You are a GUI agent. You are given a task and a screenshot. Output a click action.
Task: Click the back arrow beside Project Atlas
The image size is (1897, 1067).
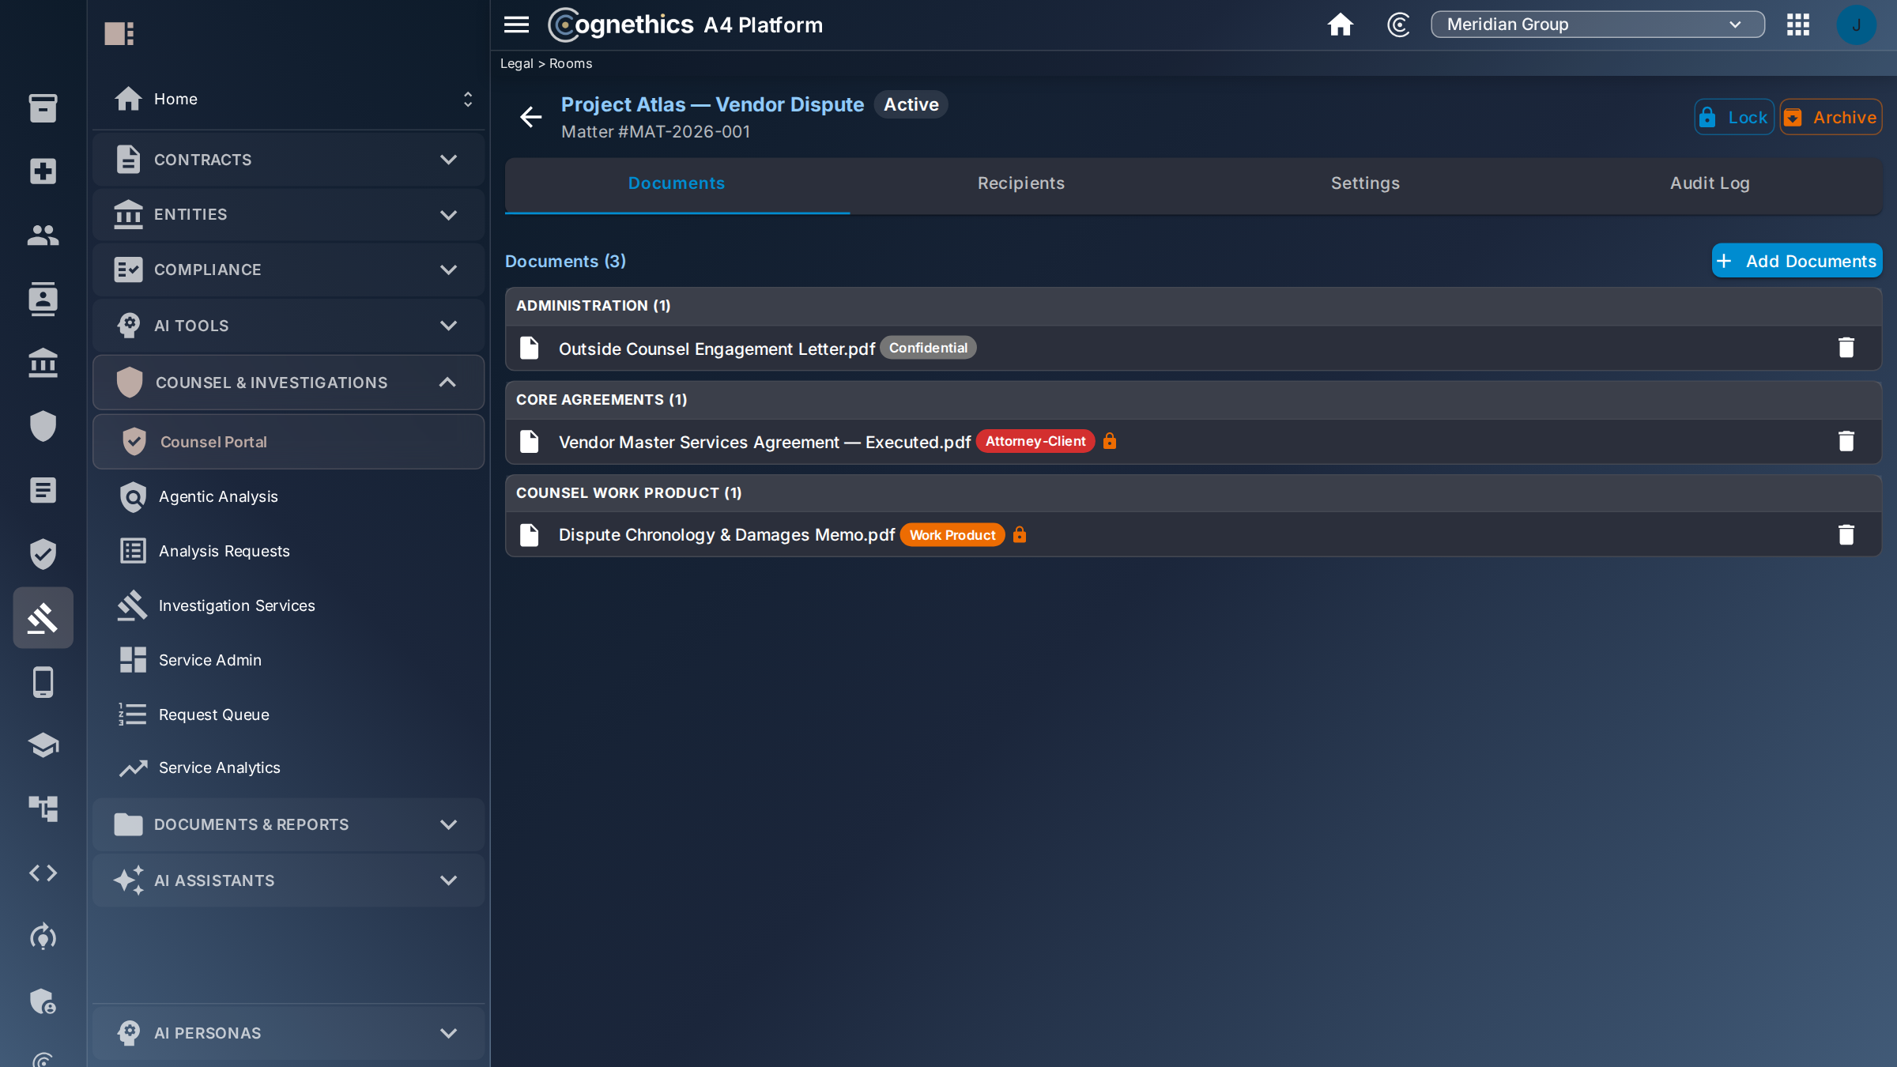coord(530,117)
